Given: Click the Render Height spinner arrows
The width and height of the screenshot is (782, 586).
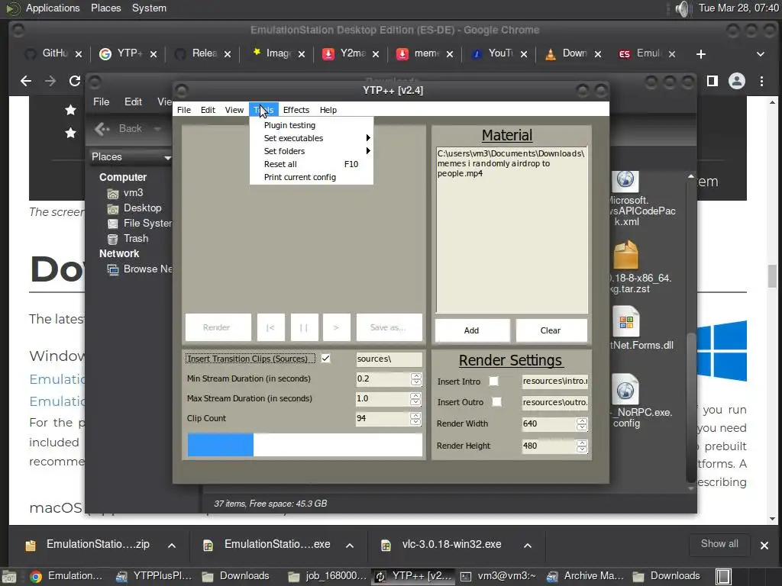Looking at the screenshot, I should coord(581,446).
